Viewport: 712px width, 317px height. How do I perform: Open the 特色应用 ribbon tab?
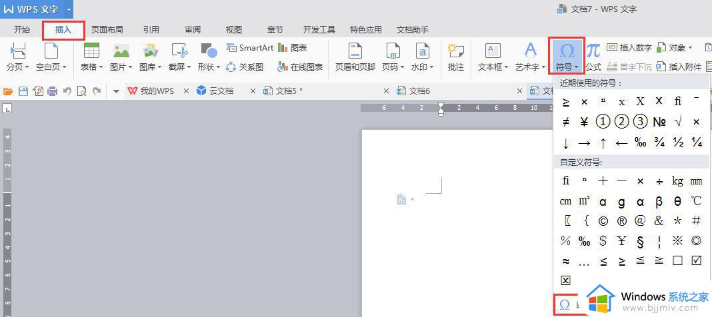pos(365,30)
